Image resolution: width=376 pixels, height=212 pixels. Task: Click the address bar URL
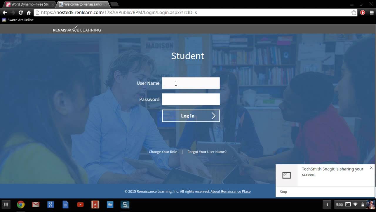pyautogui.click(x=119, y=13)
